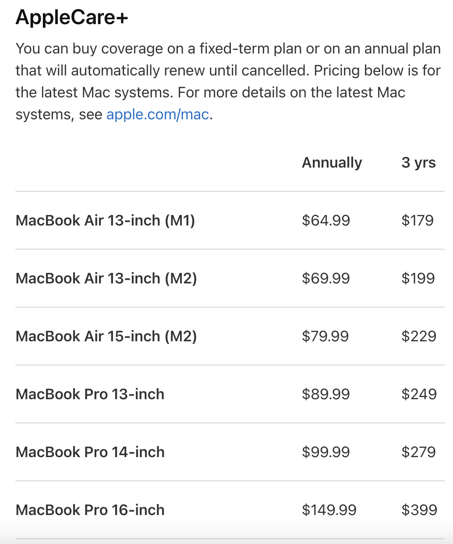The width and height of the screenshot is (453, 544).
Task: Click the $64.99 annual price
Action: pyautogui.click(x=326, y=220)
